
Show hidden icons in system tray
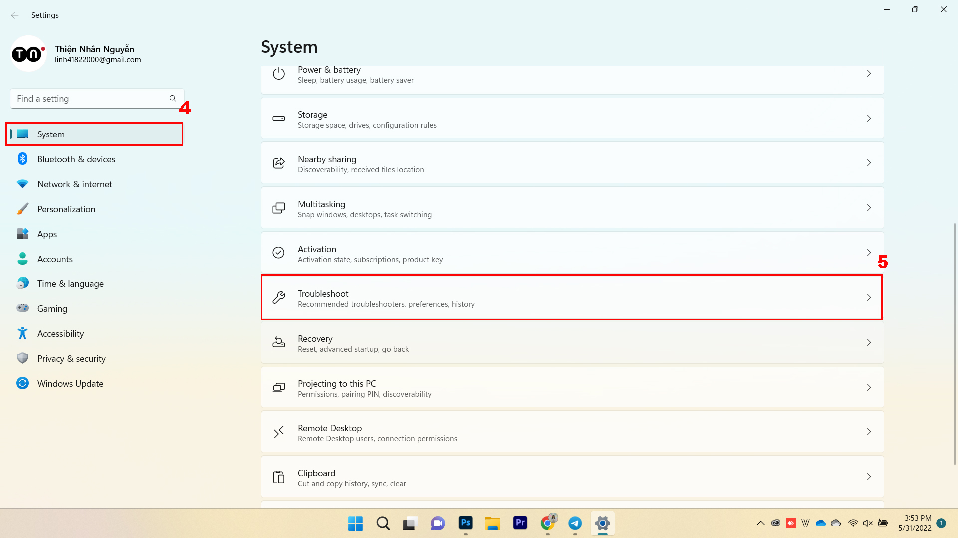pos(760,523)
